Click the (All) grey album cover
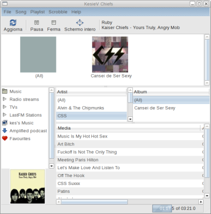 [x=38, y=54]
